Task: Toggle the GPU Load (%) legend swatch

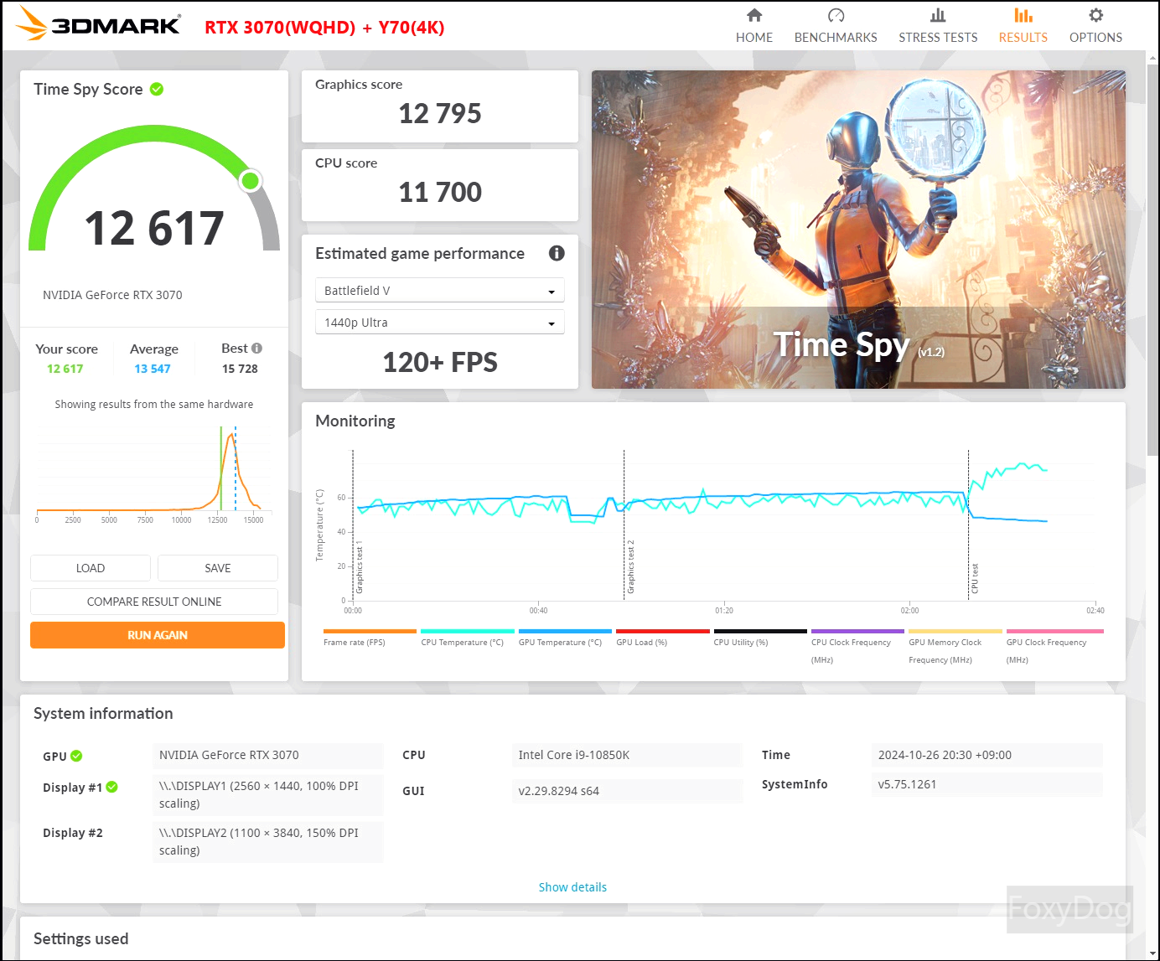Action: [663, 631]
